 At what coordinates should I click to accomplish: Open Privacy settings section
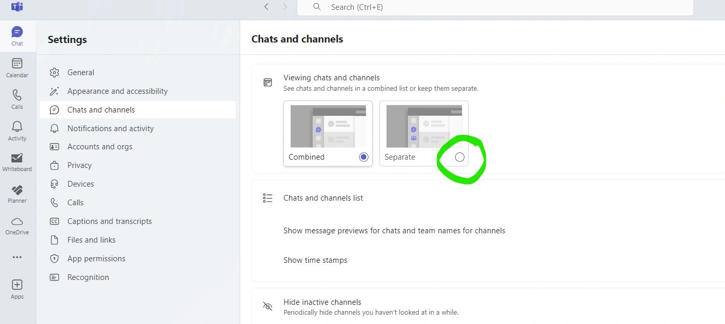[79, 165]
